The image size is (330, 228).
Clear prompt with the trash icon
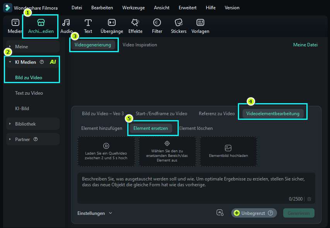309,199
